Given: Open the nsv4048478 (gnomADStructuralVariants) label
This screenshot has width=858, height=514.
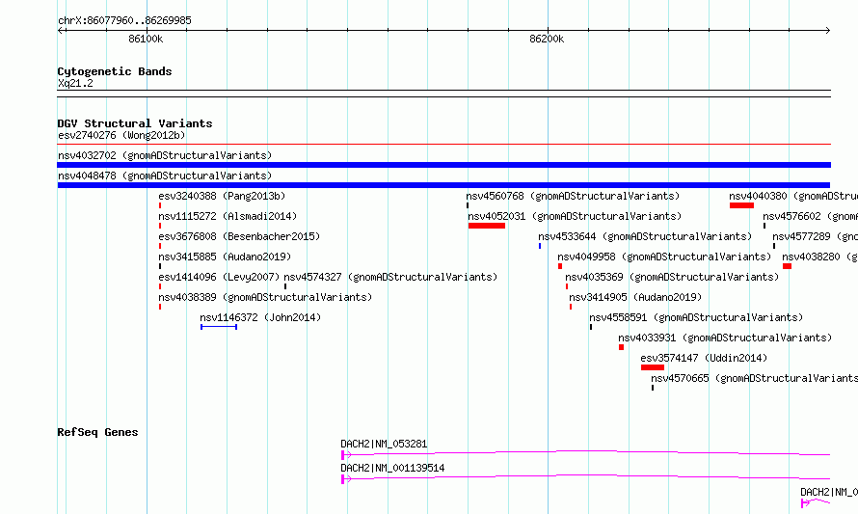Looking at the screenshot, I should pyautogui.click(x=165, y=176).
